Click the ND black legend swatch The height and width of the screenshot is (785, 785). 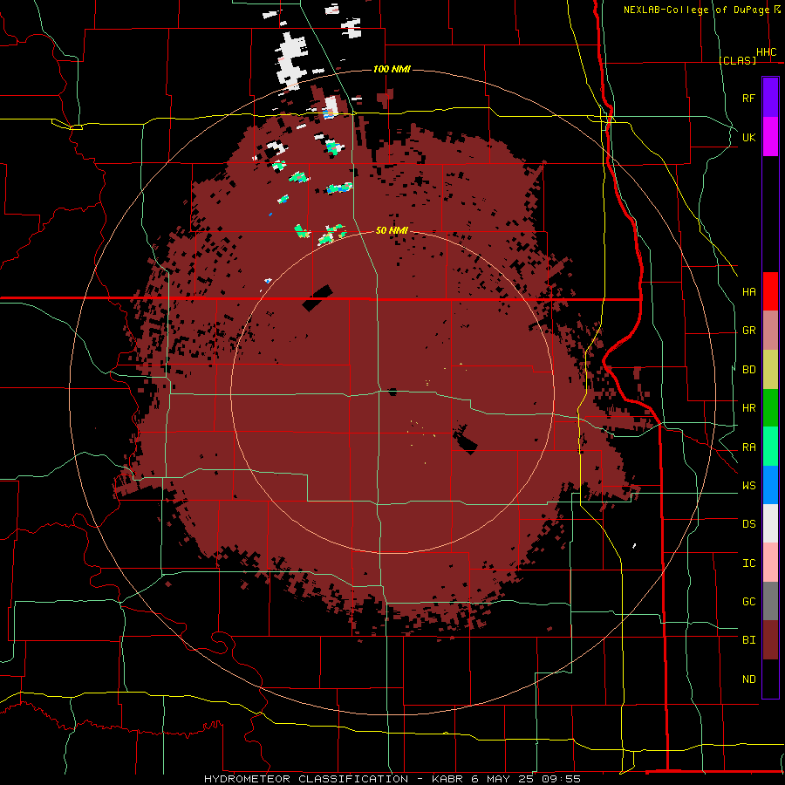tap(770, 679)
